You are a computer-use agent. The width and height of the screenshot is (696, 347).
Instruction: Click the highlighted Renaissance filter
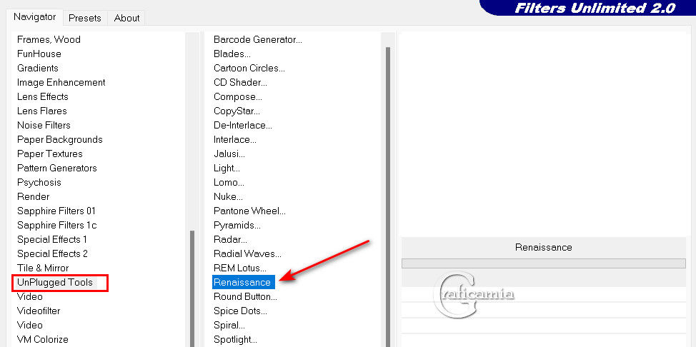243,282
